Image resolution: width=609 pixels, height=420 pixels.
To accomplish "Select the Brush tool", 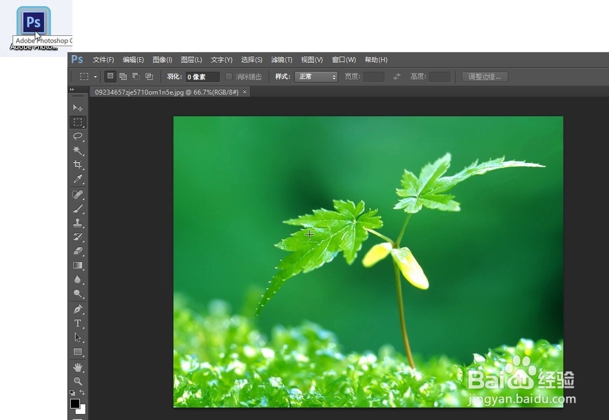I will 78,208.
